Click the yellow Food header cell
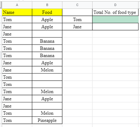140x127 pixels. tap(47, 12)
